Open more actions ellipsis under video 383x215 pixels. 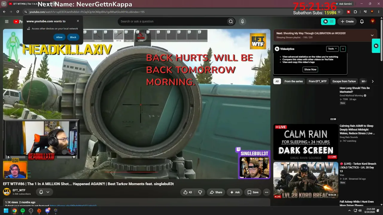266,192
